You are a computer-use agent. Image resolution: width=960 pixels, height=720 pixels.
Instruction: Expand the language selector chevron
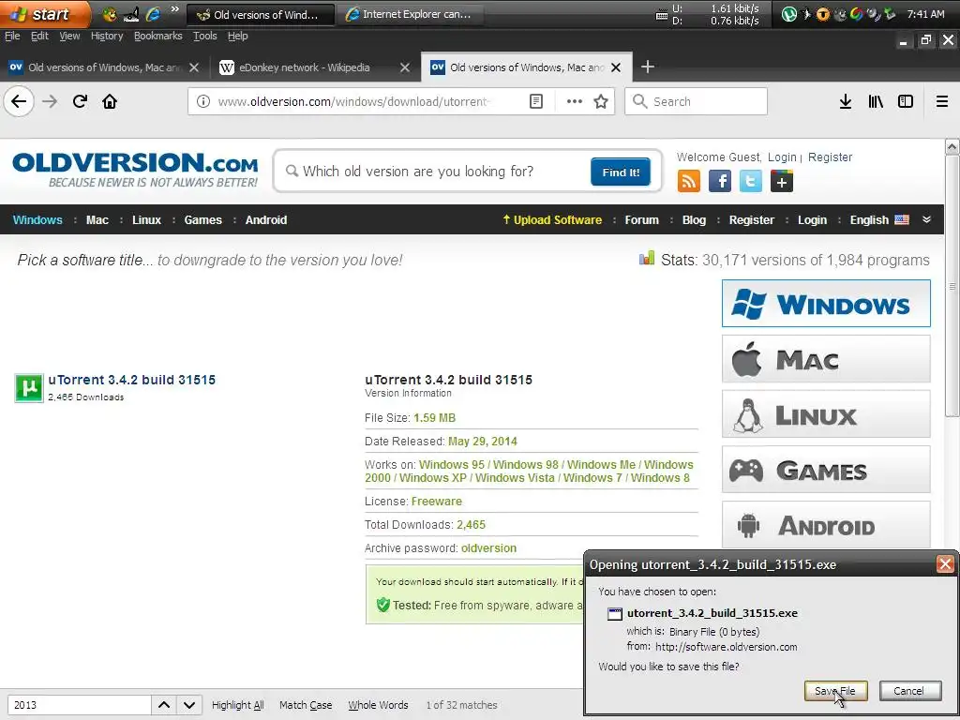click(927, 219)
